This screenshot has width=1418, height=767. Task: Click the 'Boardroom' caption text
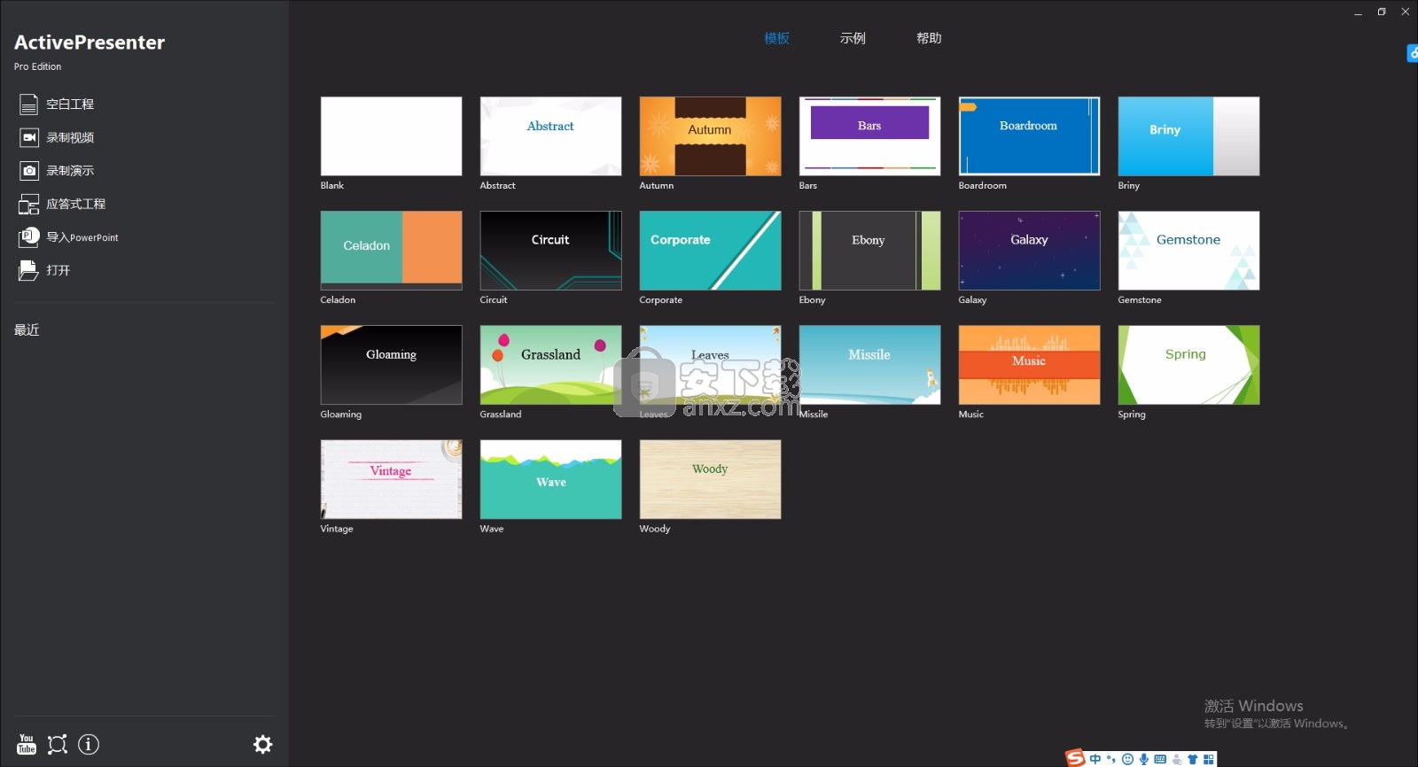tap(982, 186)
